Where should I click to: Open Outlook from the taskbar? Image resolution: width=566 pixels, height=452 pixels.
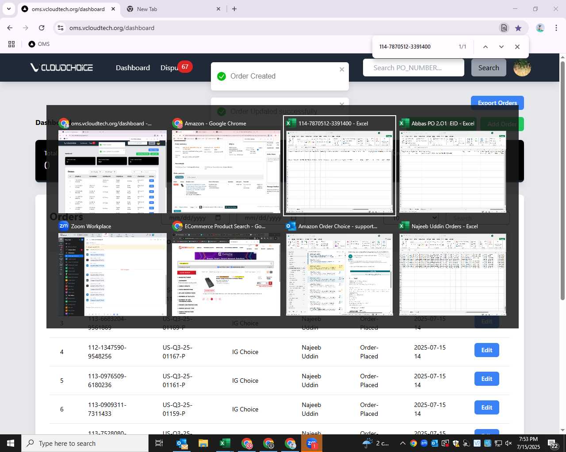[182, 443]
